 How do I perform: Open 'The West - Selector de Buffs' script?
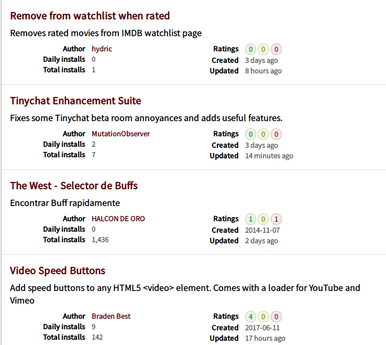click(74, 186)
